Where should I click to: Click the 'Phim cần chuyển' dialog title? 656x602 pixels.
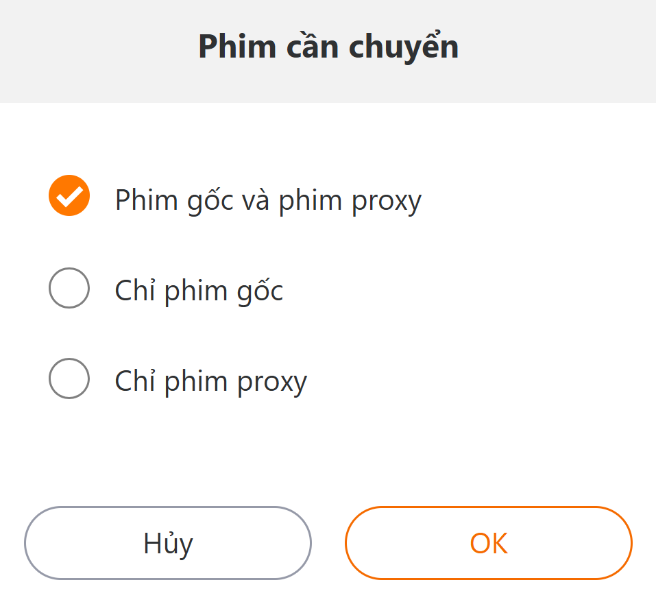(328, 47)
